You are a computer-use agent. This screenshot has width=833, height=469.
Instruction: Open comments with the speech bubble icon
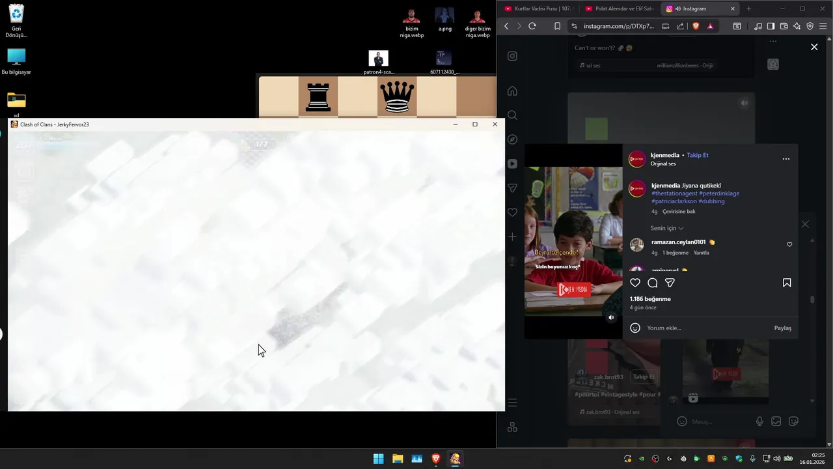653,283
